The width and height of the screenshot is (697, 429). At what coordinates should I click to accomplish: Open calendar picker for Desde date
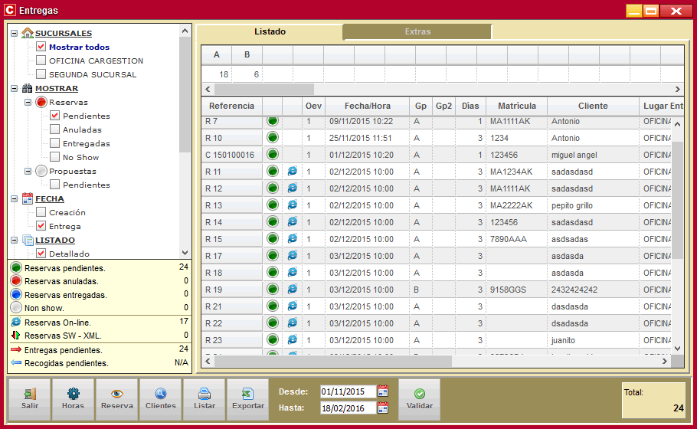384,391
